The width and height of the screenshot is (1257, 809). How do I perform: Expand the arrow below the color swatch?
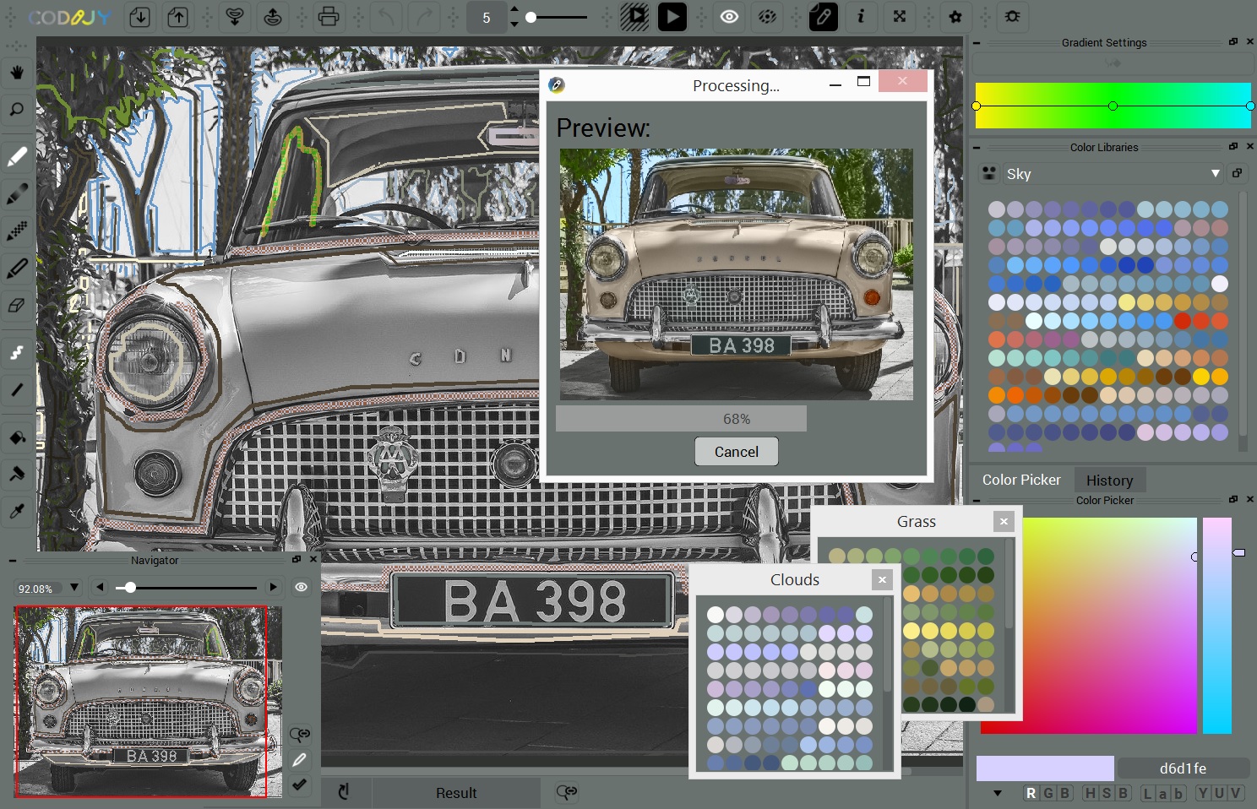click(998, 793)
